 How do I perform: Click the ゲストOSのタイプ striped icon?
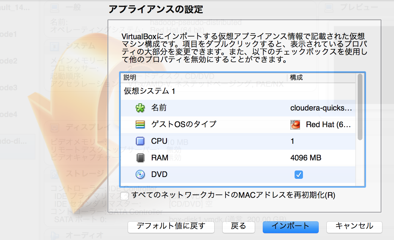140,124
